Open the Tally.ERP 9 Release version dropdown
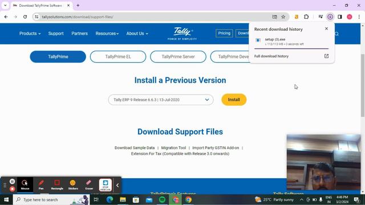The image size is (365, 205). (161, 100)
